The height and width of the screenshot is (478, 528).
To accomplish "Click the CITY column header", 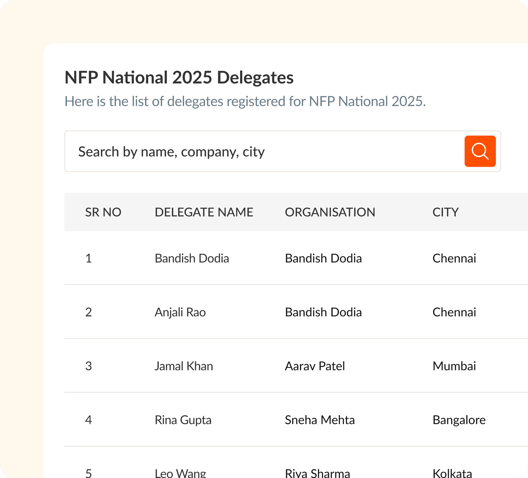I will [445, 212].
